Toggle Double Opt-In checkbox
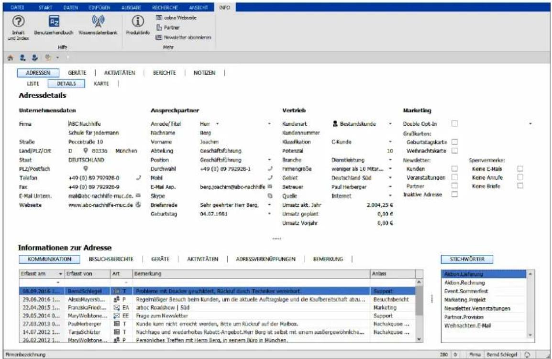Viewport: 552px width, 359px height. (454, 123)
